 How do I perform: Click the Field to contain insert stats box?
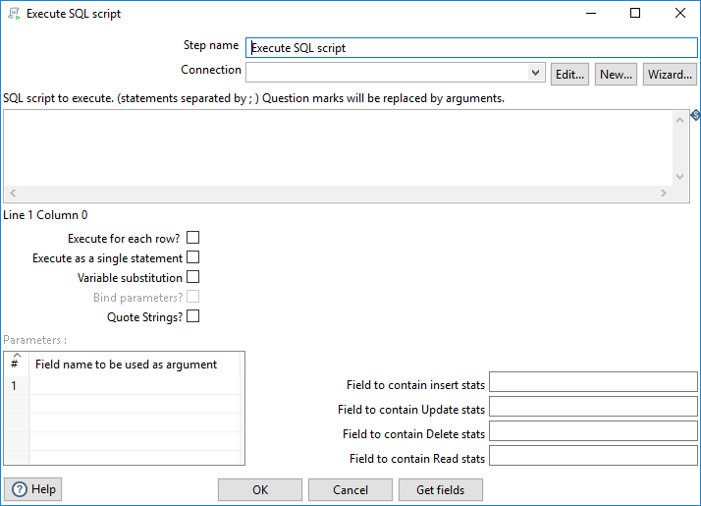(593, 382)
